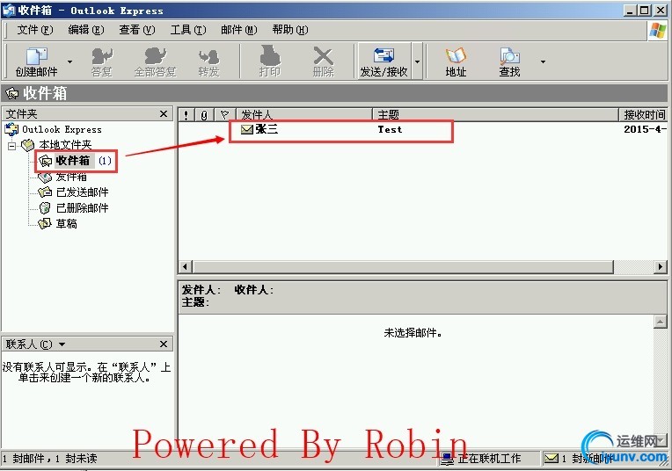Click the unread count (1) beside Inbox
Viewport: 672px width, 471px height.
pyautogui.click(x=105, y=161)
